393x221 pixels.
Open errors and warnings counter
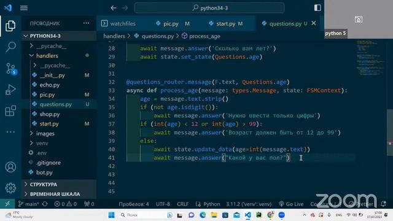tap(66, 204)
